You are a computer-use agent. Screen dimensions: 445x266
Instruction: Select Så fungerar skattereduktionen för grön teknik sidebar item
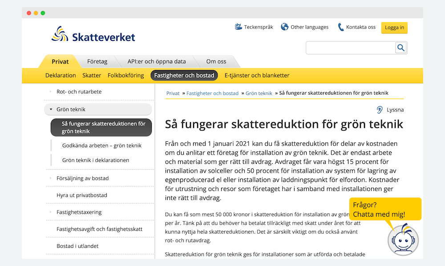coord(101,127)
